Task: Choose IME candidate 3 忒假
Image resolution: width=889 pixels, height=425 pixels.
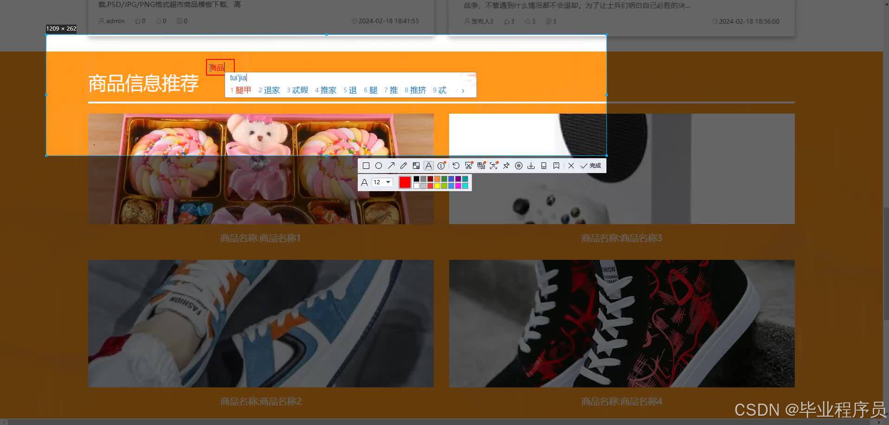Action: point(297,90)
